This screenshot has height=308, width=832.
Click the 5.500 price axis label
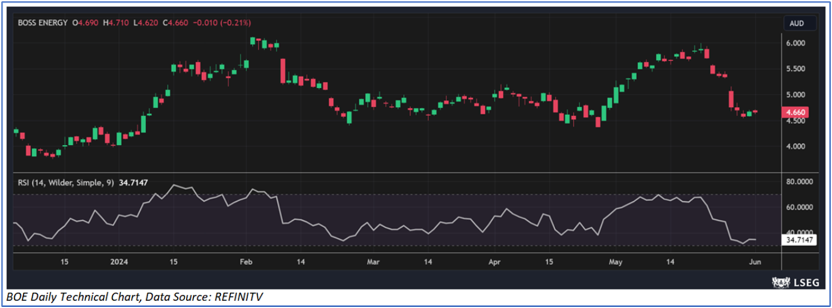click(795, 69)
